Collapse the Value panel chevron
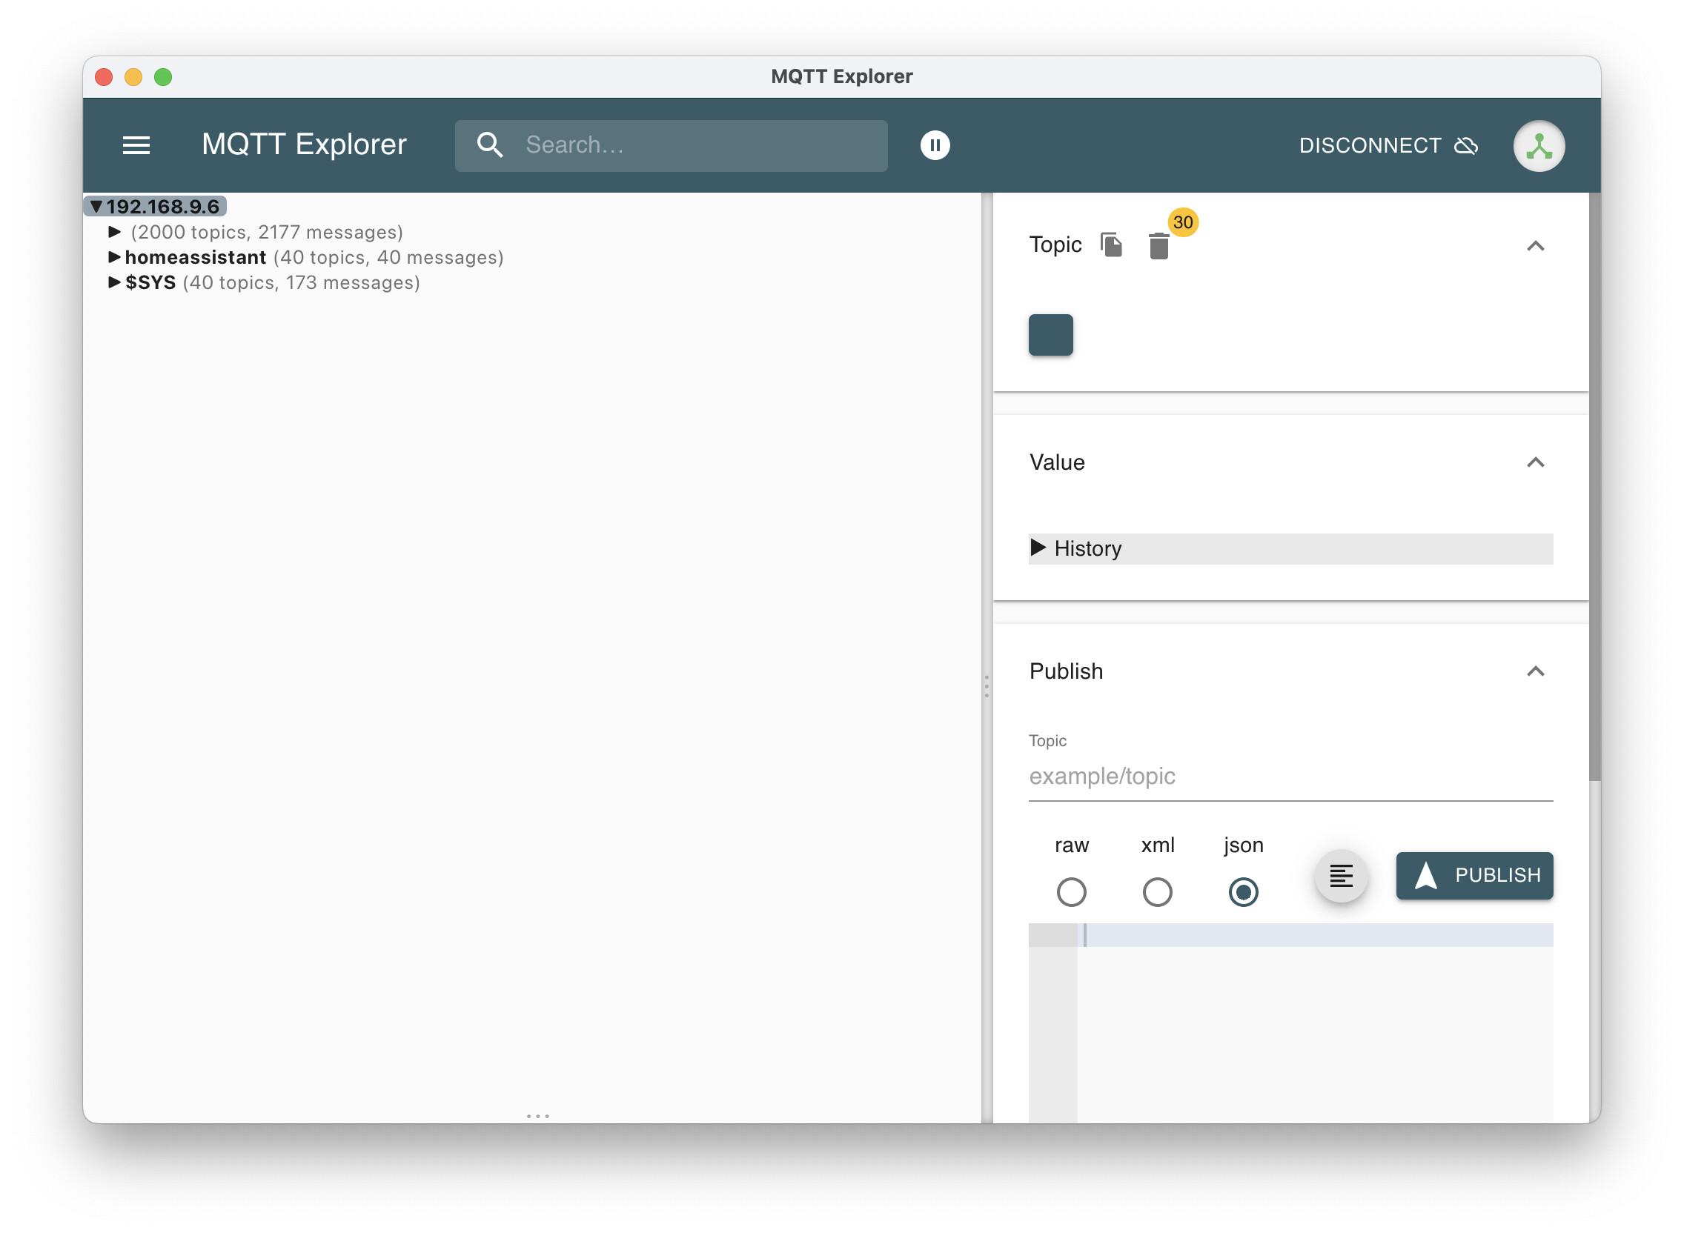This screenshot has width=1684, height=1233. (x=1535, y=463)
